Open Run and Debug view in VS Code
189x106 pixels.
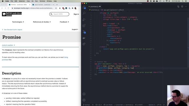pos(84,19)
